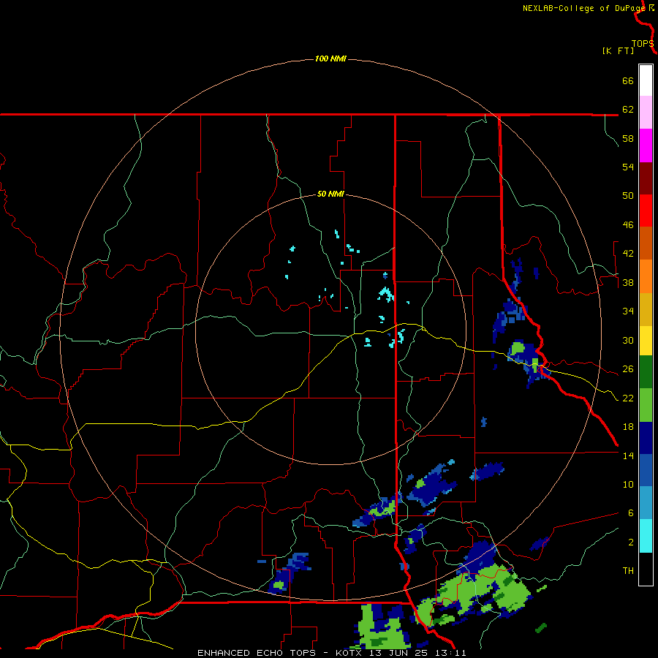658x658 pixels.
Task: Click the legend value "6"
Action: click(x=631, y=513)
